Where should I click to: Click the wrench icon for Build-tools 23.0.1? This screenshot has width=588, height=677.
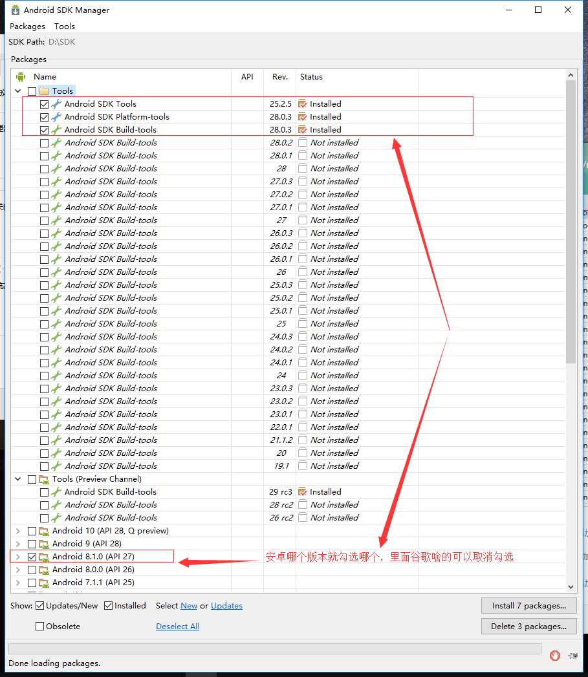[56, 414]
